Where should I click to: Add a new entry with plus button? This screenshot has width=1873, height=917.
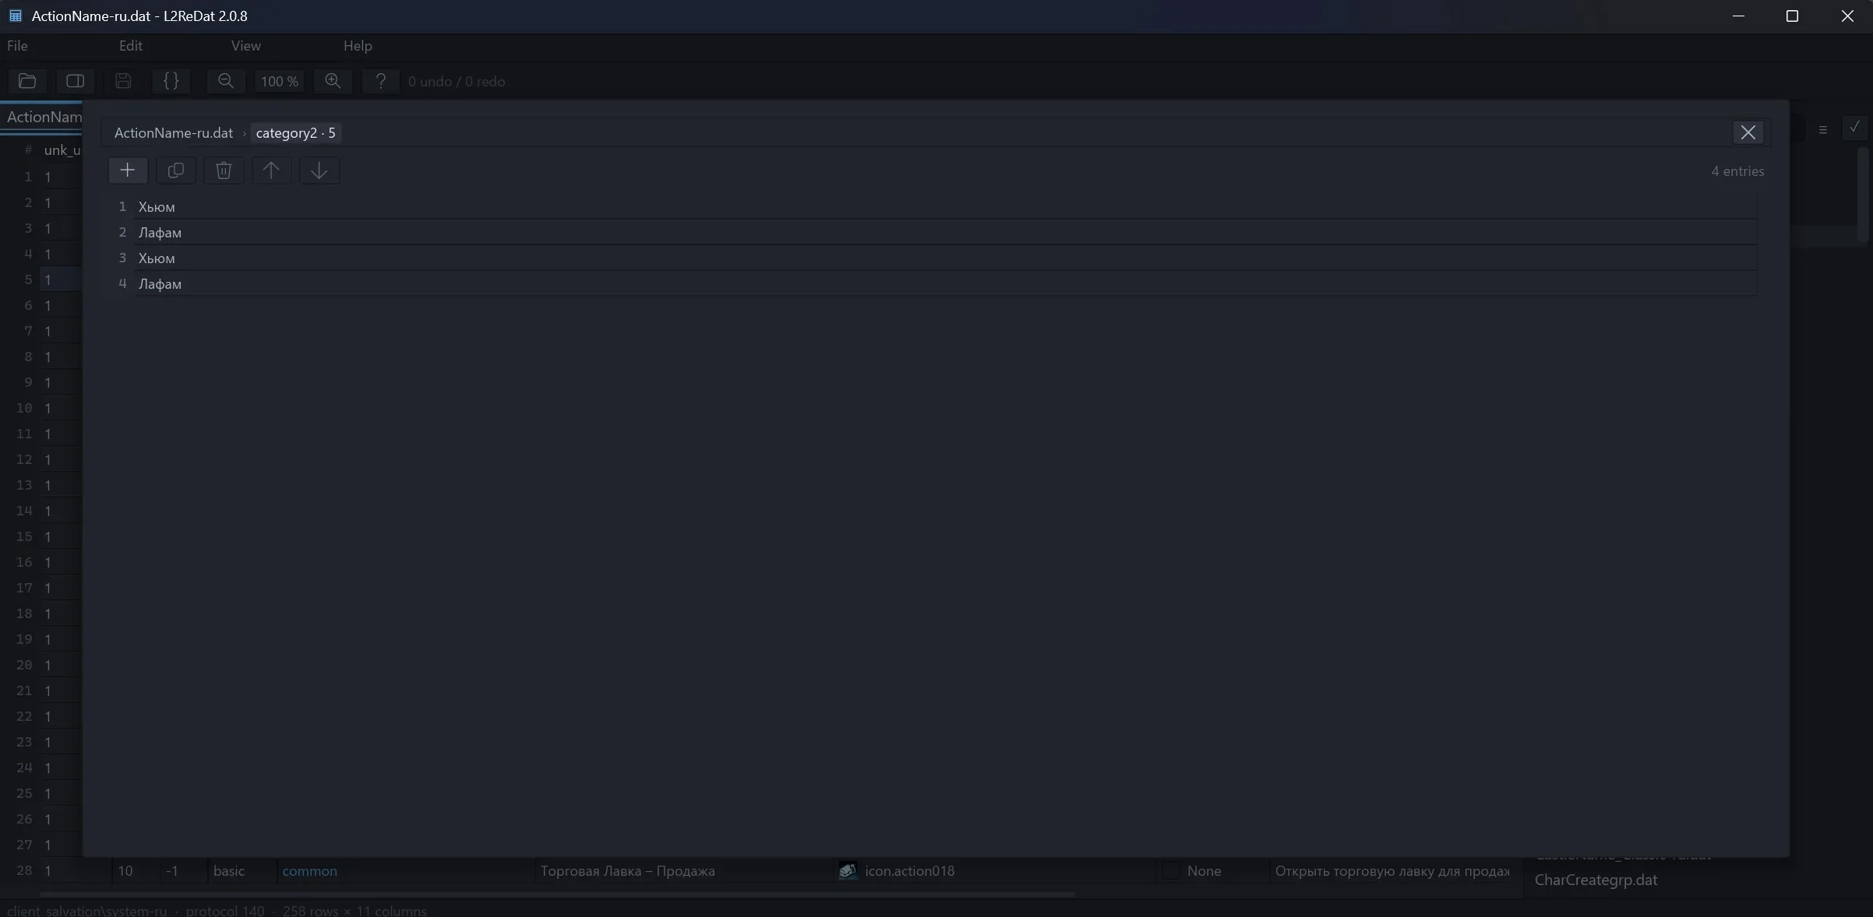click(128, 170)
